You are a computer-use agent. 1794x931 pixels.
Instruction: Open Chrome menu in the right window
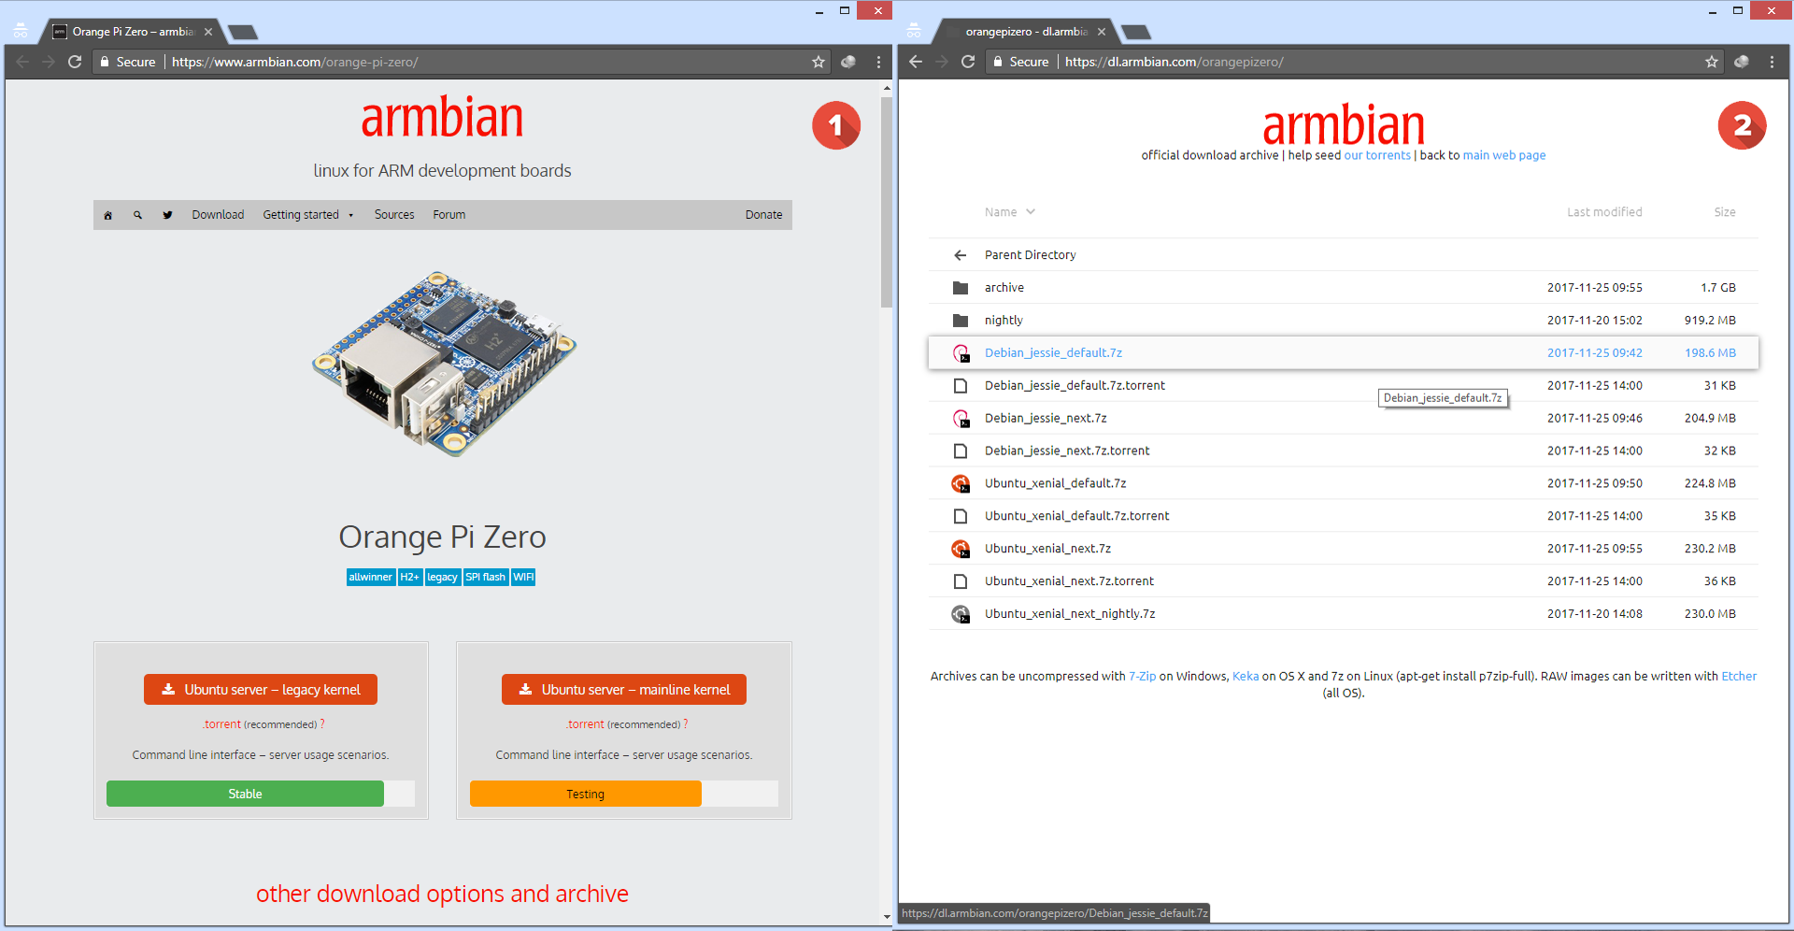point(1772,62)
